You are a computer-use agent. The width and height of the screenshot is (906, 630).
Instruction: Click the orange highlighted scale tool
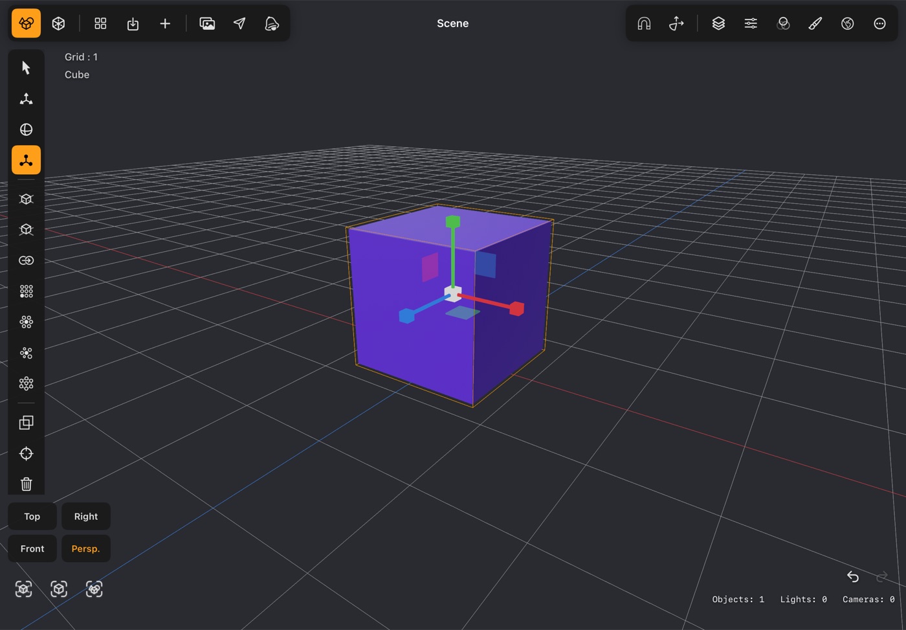click(x=26, y=160)
